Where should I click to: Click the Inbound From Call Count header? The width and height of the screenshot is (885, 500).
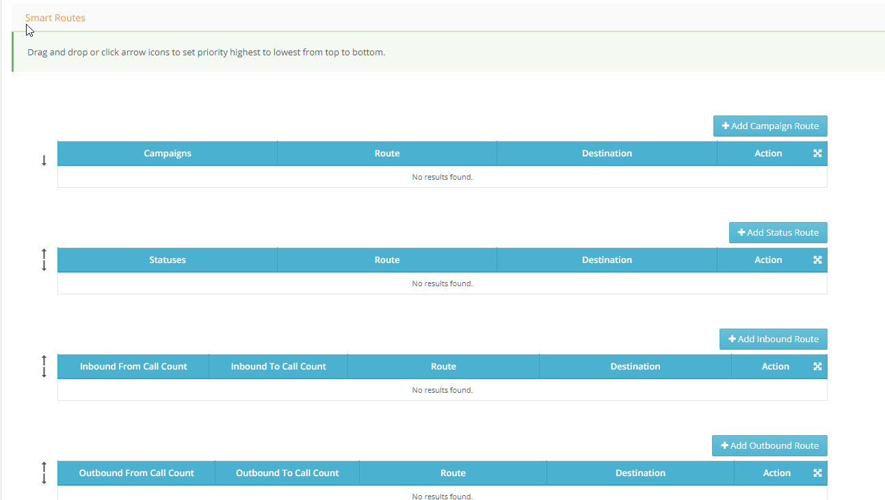[133, 366]
